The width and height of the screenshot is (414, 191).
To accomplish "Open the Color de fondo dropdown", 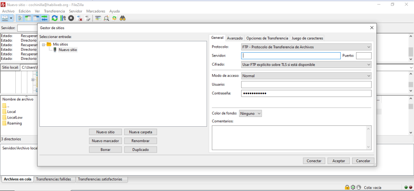I will coord(250,113).
